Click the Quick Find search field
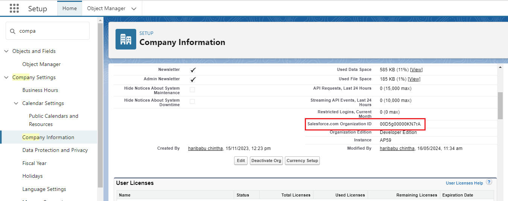The width and height of the screenshot is (508, 201). click(x=47, y=31)
